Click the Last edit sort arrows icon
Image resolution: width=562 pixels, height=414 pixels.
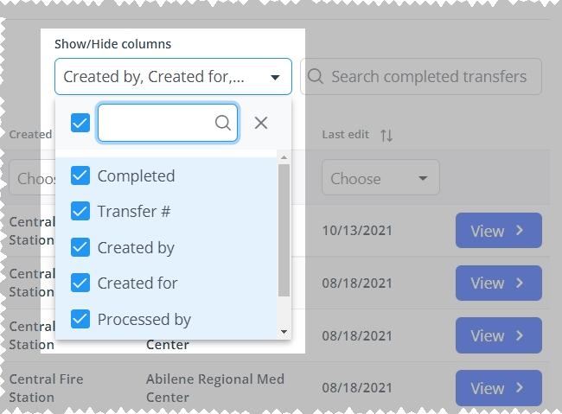(x=386, y=135)
